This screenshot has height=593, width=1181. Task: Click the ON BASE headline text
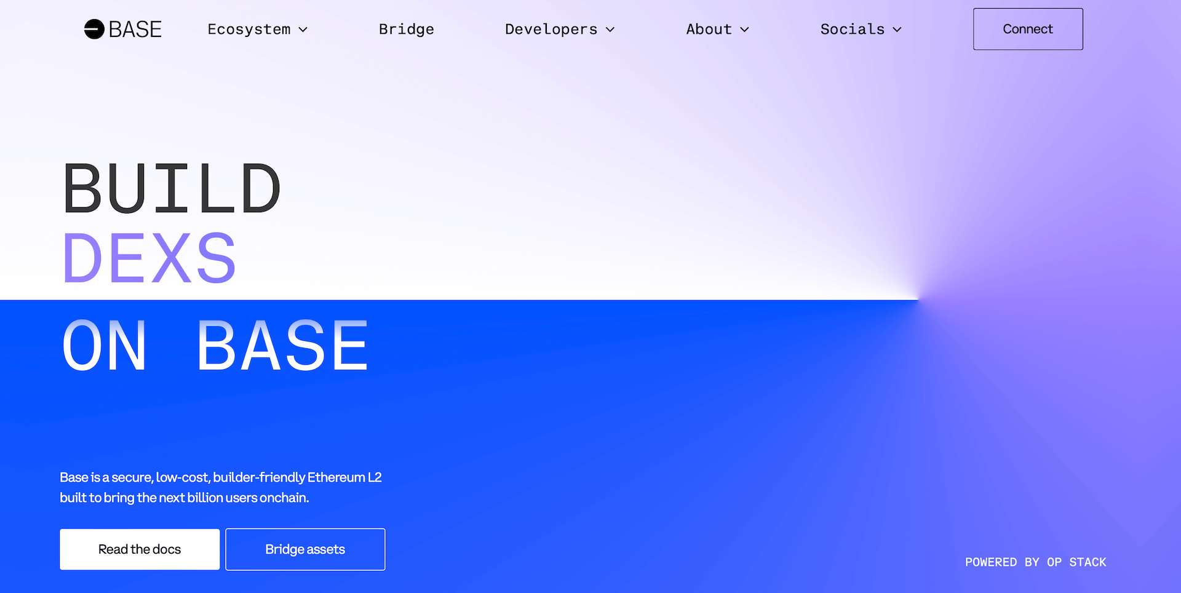tap(215, 346)
